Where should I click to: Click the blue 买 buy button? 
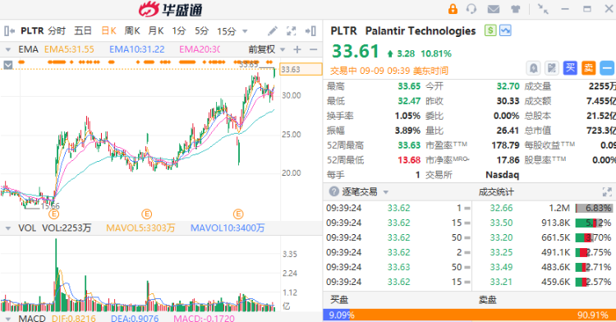(x=570, y=68)
